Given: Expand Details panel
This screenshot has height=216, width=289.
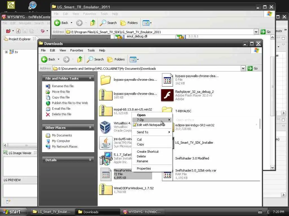Looking at the screenshot, I should pos(90,160).
